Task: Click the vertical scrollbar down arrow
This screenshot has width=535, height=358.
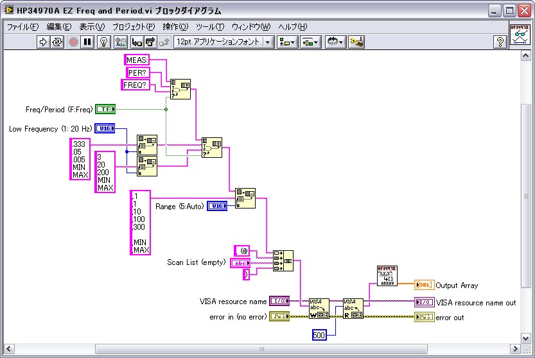Action: (x=525, y=338)
